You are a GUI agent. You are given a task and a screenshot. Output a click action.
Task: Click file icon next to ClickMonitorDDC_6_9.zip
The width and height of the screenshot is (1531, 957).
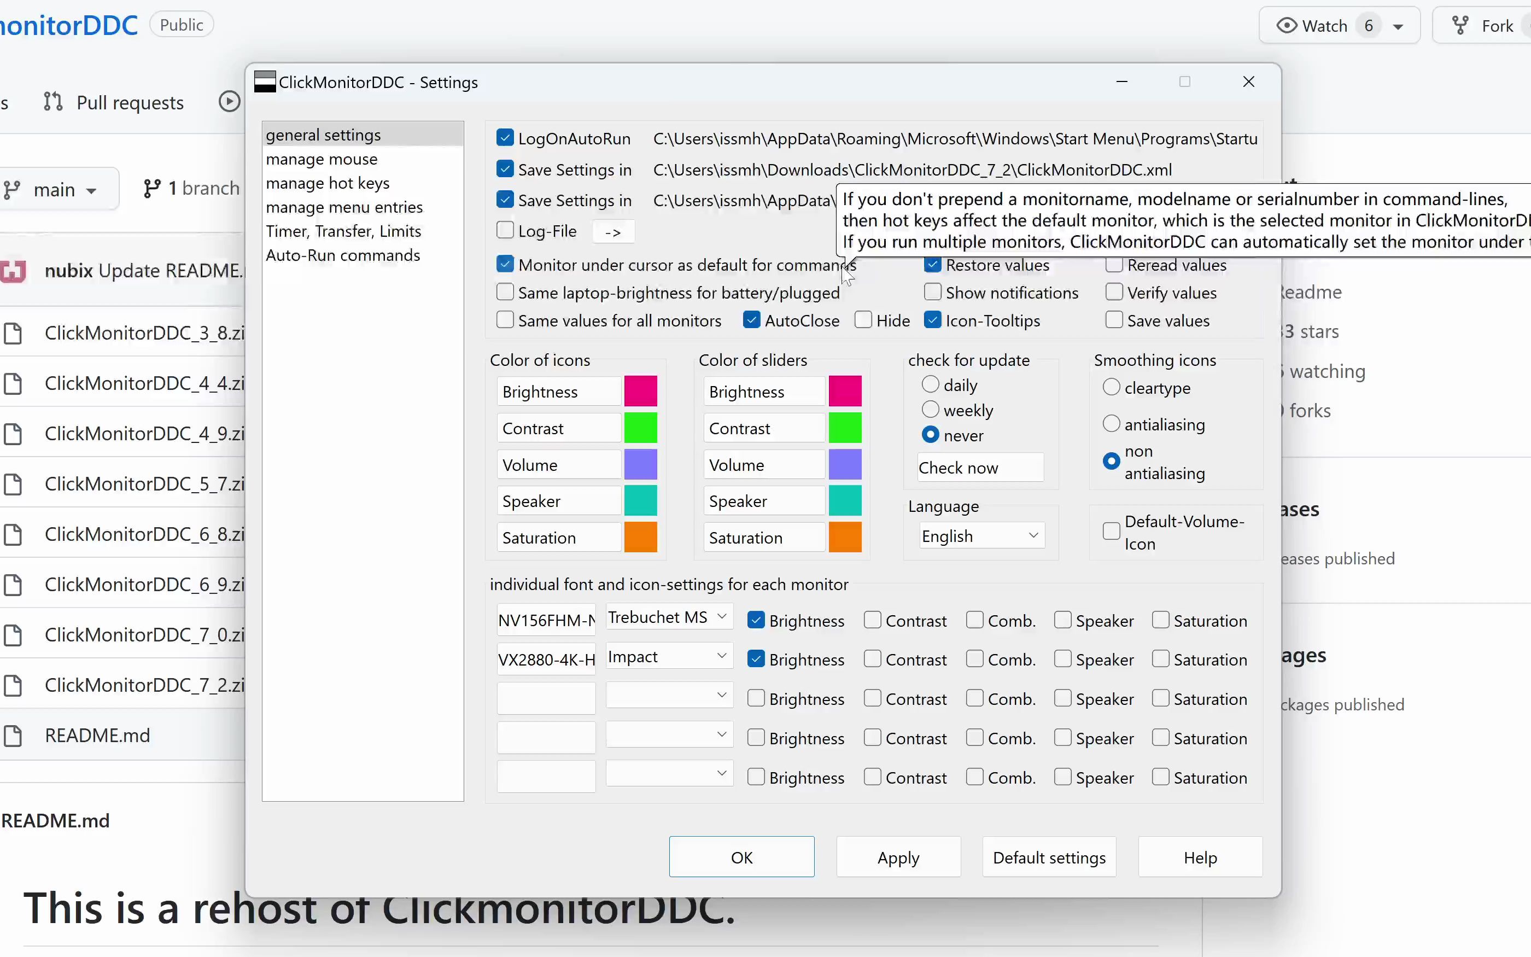click(13, 585)
